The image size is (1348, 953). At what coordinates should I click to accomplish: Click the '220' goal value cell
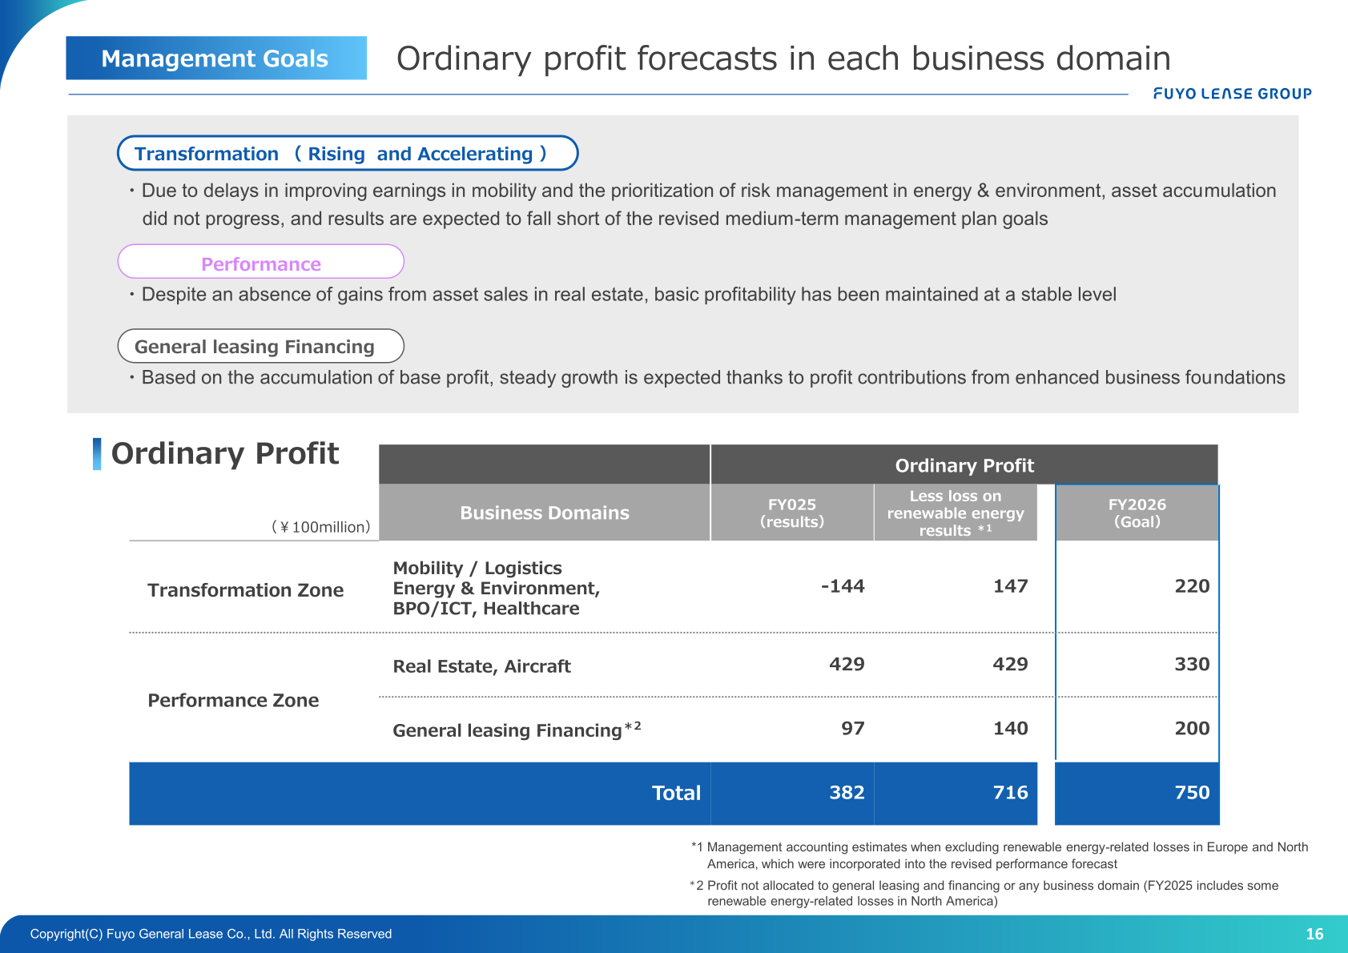click(x=1192, y=586)
